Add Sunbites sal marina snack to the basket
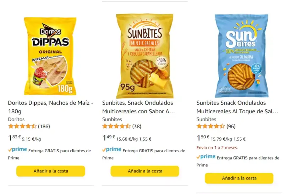Image resolution: width=284 pixels, height=194 pixels. point(239,178)
